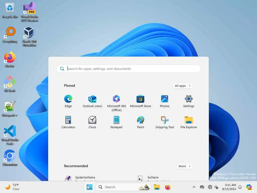Viewport: 257px width, 193px height.
Task: Launch the Snipping Tool
Action: tap(165, 122)
